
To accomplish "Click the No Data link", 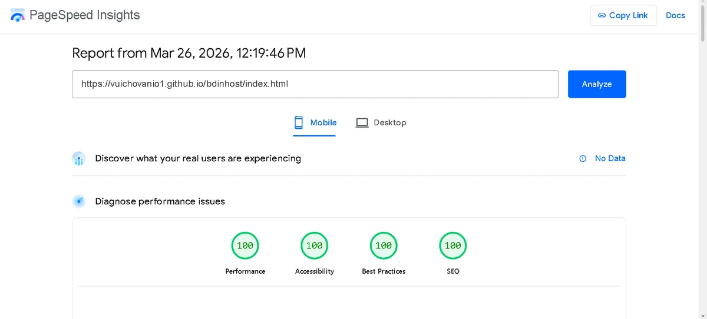I will point(610,158).
